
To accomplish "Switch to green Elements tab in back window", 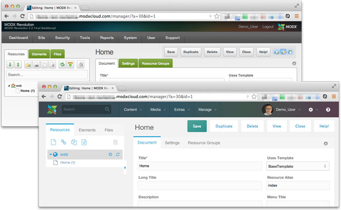I will (x=39, y=54).
